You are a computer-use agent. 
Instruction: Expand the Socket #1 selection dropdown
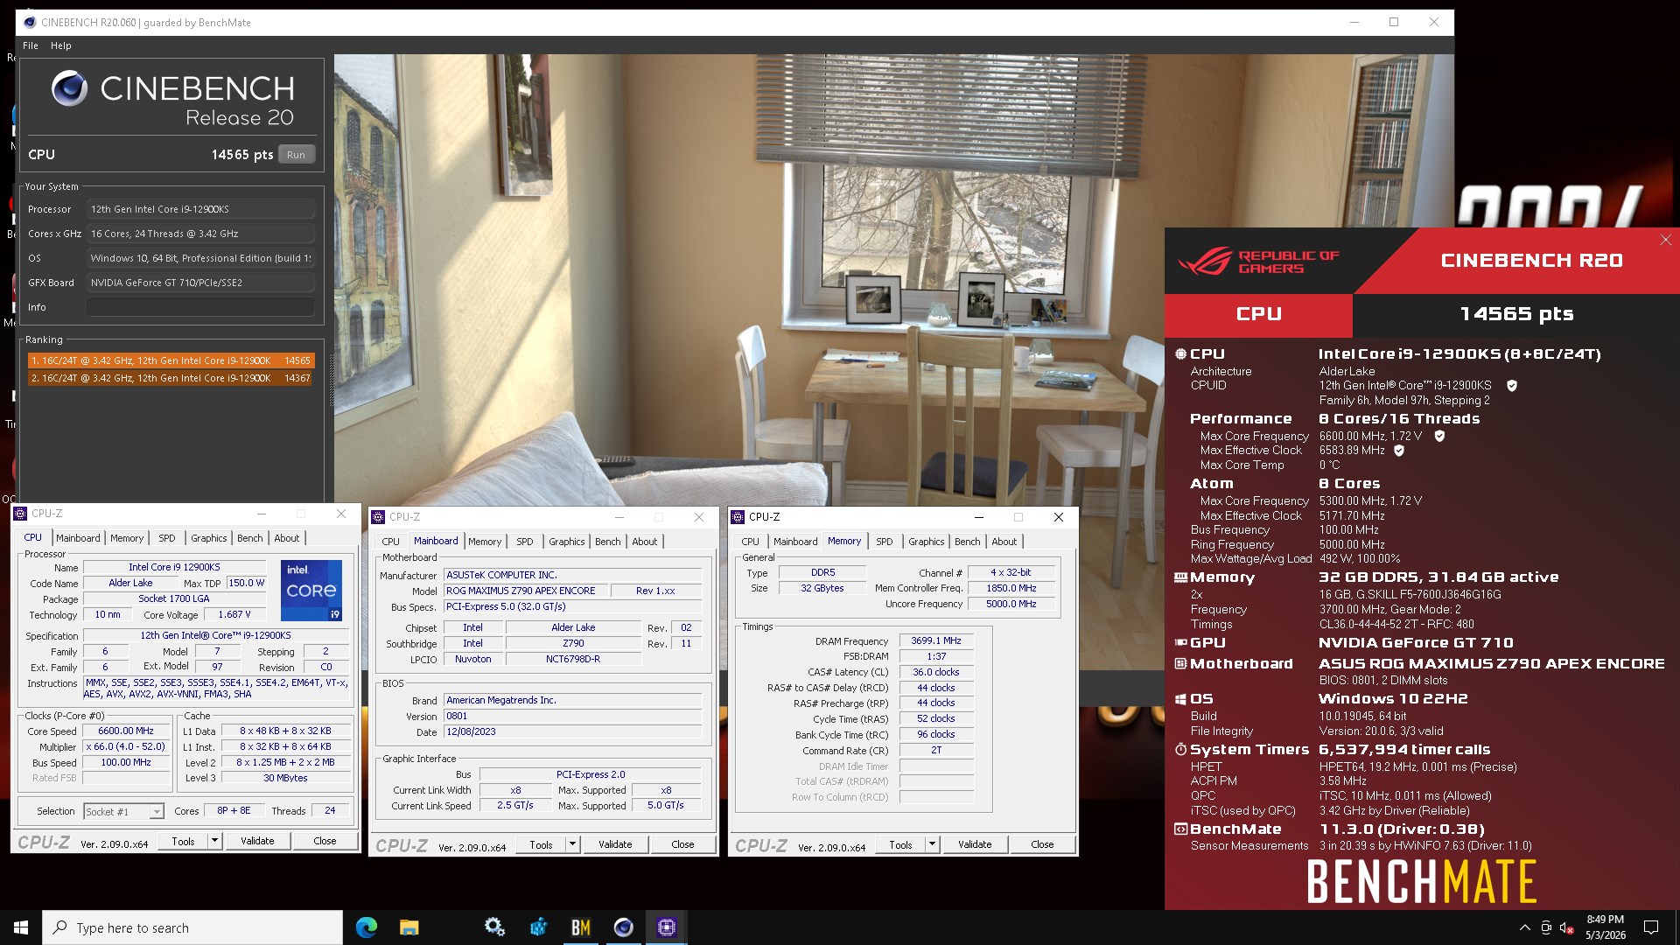(x=156, y=812)
